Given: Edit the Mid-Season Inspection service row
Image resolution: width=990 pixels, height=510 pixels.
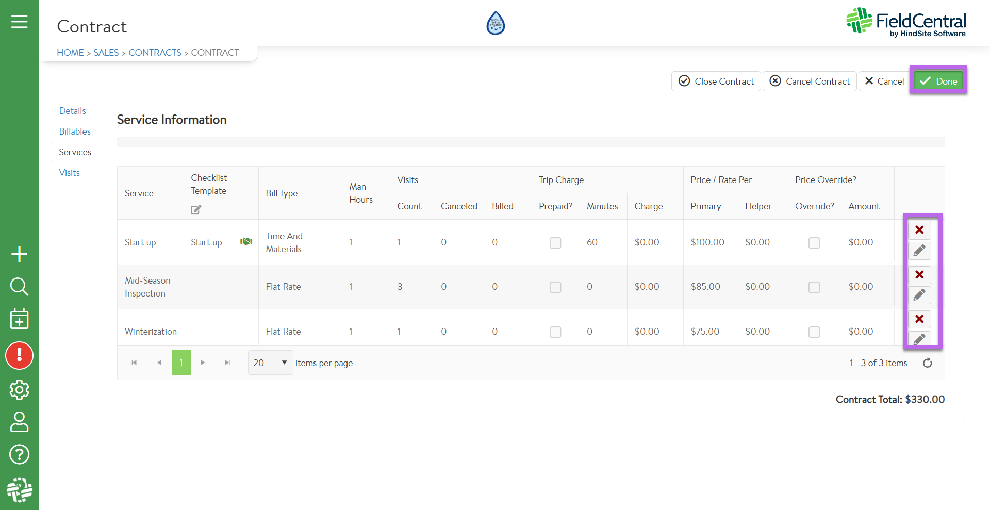Looking at the screenshot, I should tap(919, 295).
